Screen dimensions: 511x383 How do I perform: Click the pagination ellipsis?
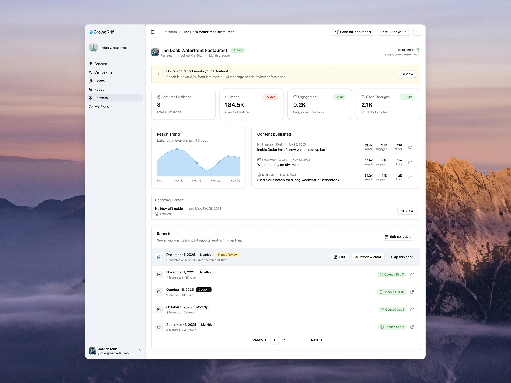pos(303,340)
